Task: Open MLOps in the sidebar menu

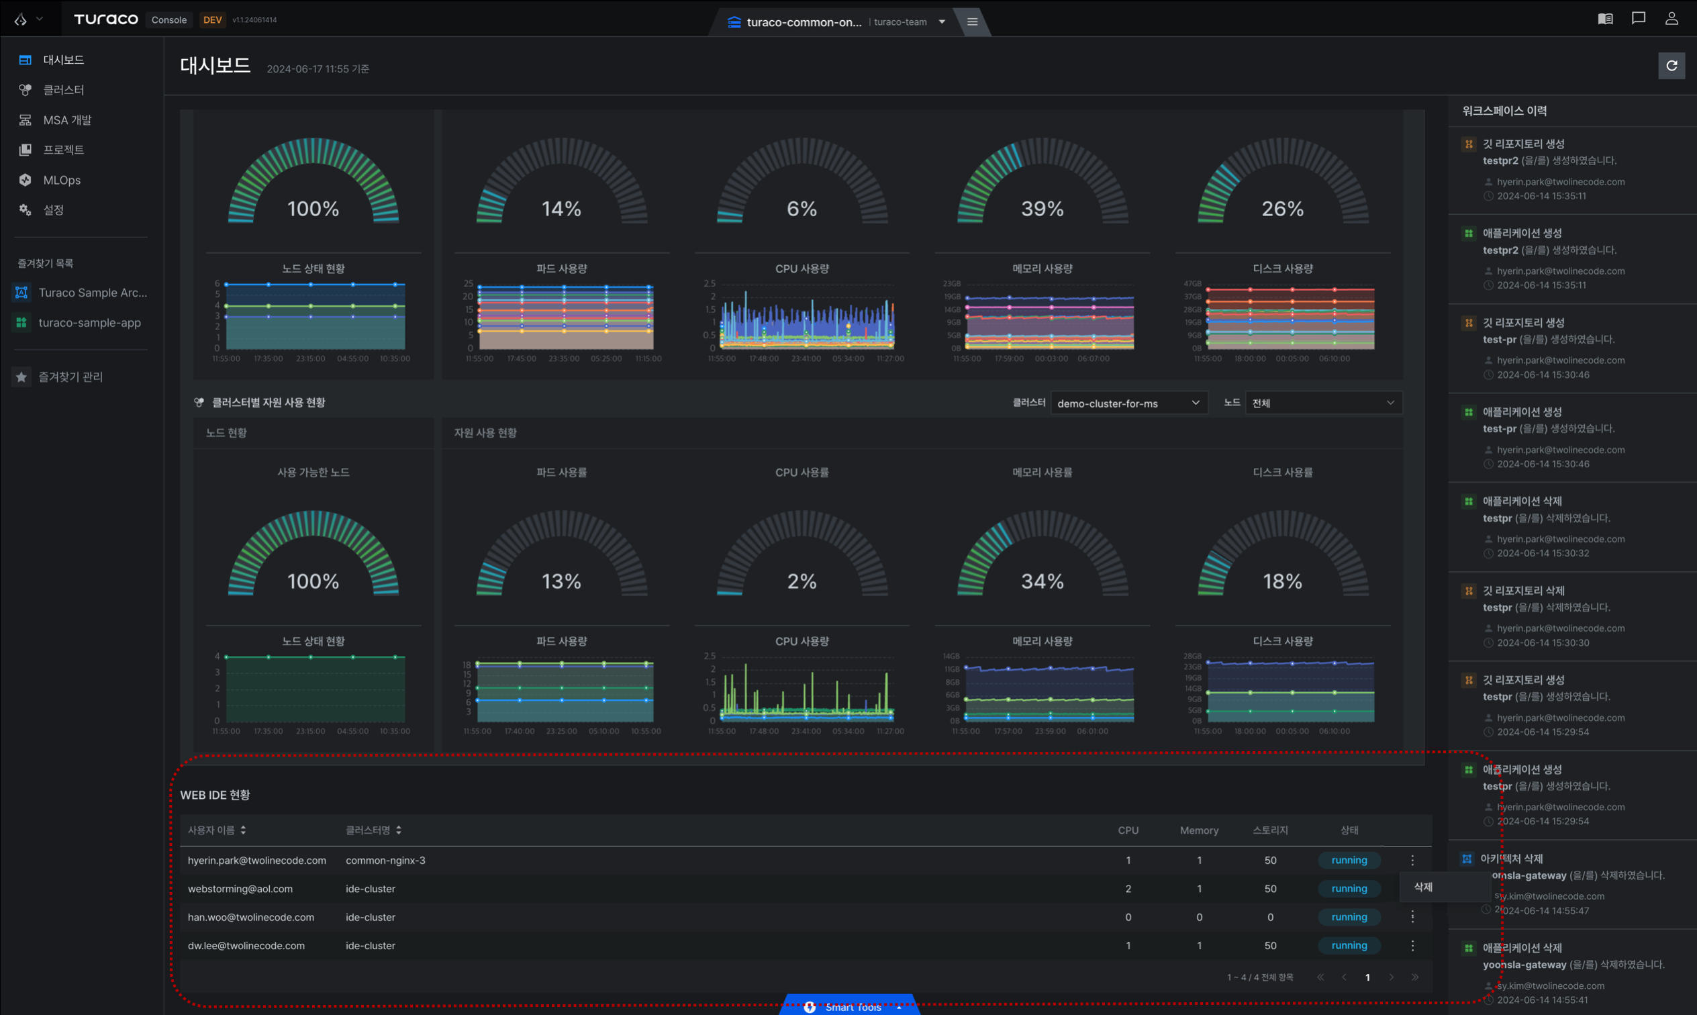Action: 62,180
